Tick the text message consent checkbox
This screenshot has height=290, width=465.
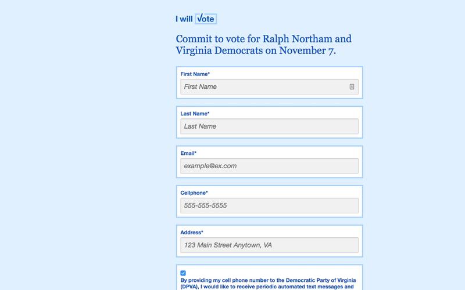coord(183,273)
